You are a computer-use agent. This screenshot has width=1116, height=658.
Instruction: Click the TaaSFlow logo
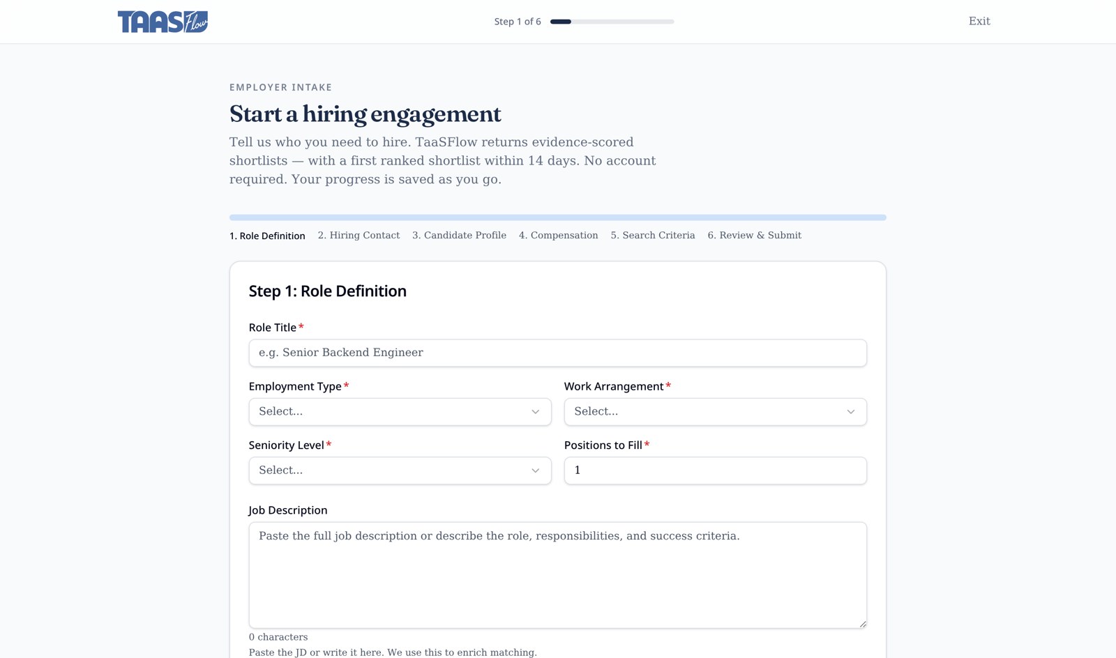[163, 22]
